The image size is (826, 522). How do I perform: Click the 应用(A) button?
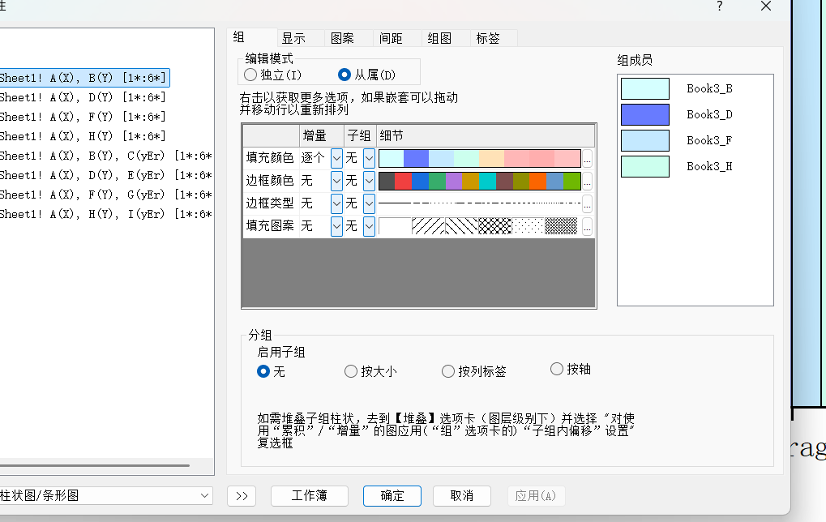pyautogui.click(x=536, y=496)
